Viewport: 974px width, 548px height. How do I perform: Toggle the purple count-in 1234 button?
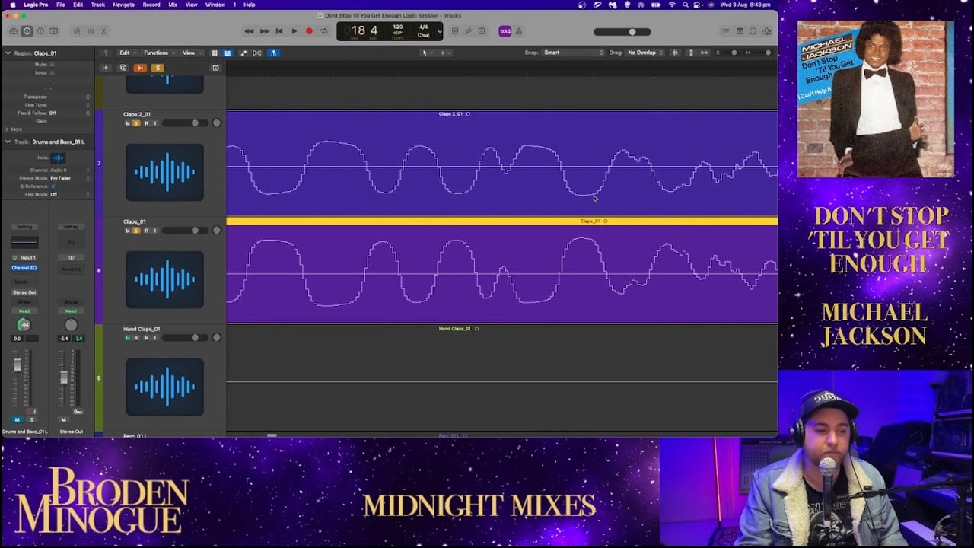[505, 31]
